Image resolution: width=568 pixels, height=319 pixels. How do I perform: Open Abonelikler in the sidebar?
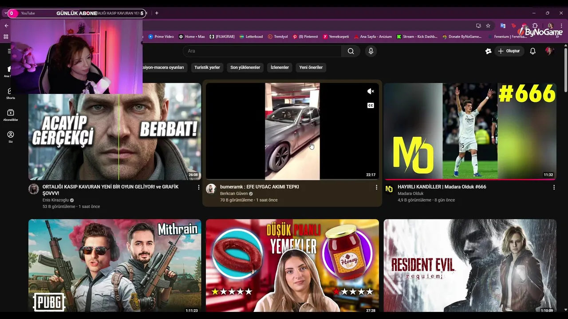(x=11, y=115)
